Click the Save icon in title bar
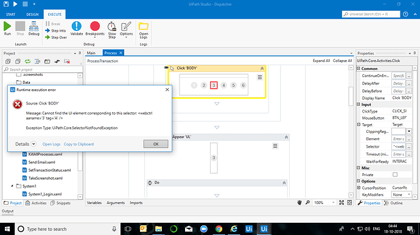The image size is (420, 235). 6,4
